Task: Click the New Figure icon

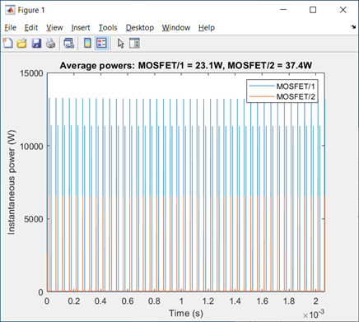Action: pyautogui.click(x=7, y=44)
